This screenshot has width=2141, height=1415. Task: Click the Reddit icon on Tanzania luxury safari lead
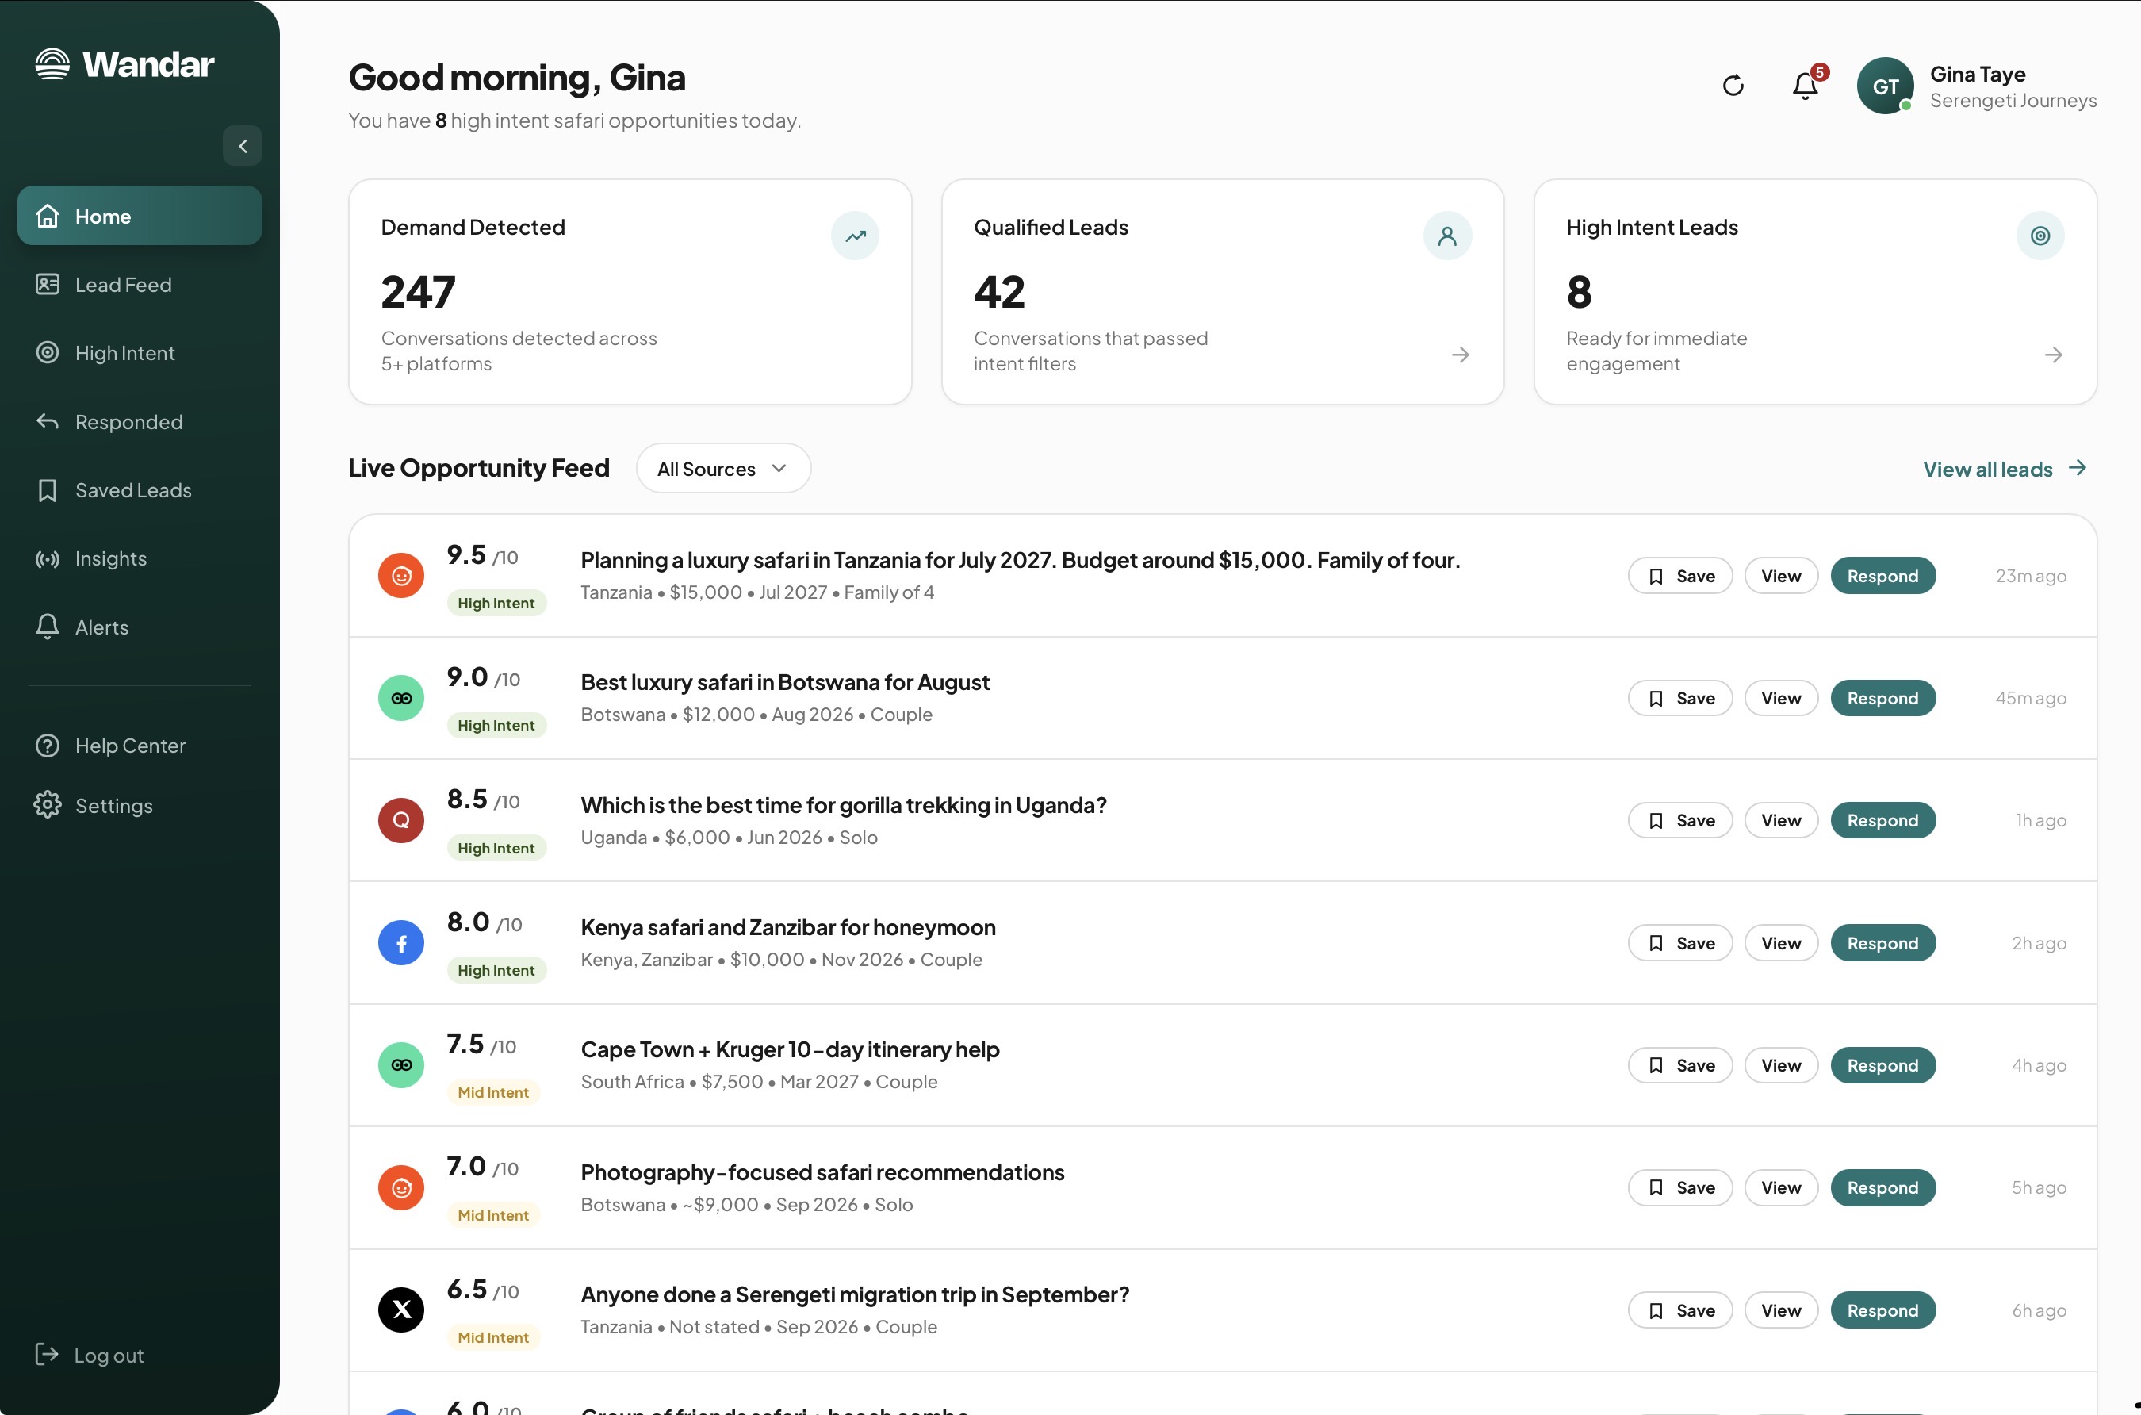tap(401, 576)
